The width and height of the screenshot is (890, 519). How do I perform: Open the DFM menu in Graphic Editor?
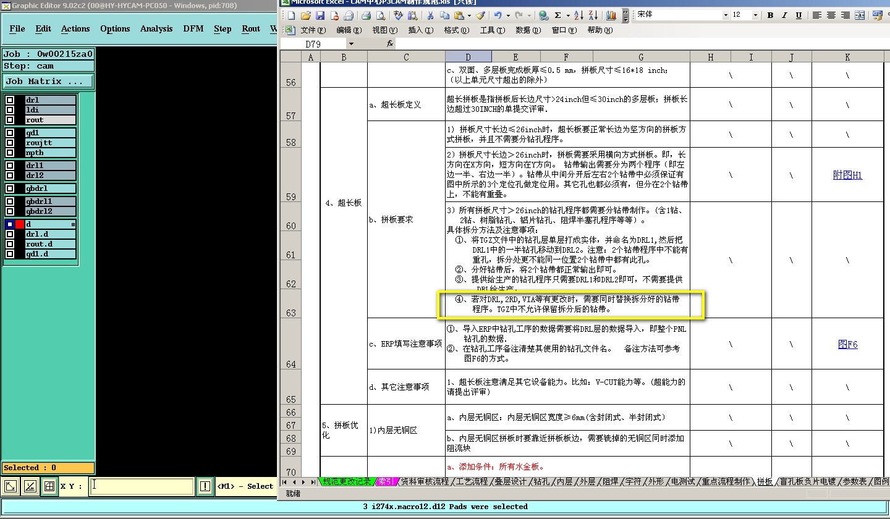[193, 28]
